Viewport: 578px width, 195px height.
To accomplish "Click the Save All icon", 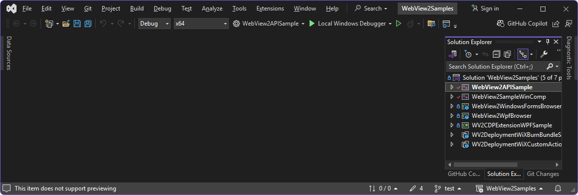I will click(88, 24).
